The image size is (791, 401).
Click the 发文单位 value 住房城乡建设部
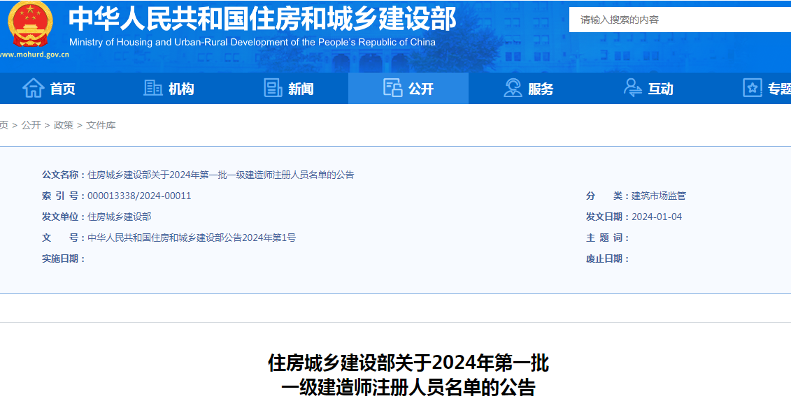click(120, 217)
